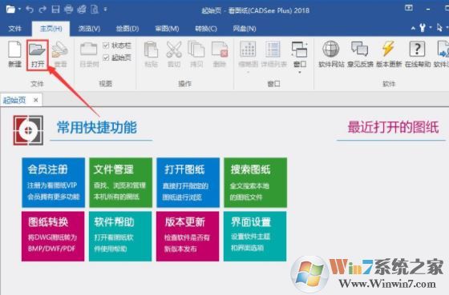Click the magenta 图纸转换 tile

click(53, 236)
